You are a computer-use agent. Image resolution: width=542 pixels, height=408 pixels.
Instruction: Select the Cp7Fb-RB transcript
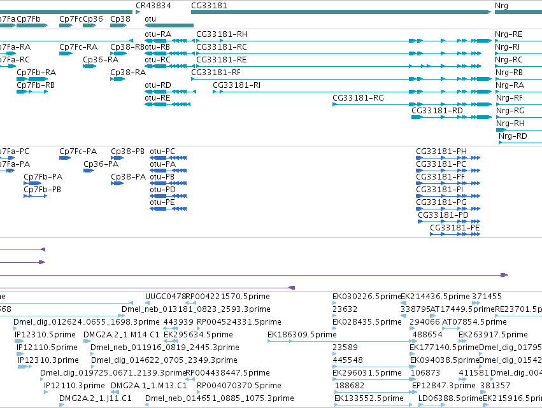[32, 92]
